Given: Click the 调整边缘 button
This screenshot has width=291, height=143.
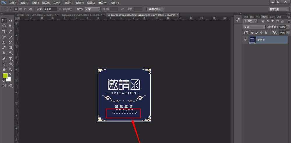Looking at the screenshot, I should [x=155, y=9].
